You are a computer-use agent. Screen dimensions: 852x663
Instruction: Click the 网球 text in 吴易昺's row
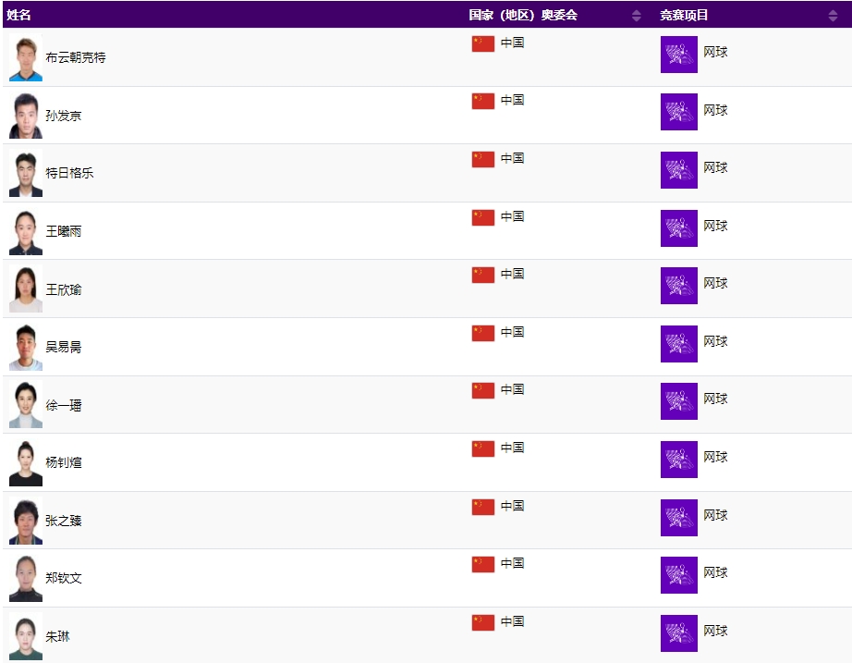point(715,341)
